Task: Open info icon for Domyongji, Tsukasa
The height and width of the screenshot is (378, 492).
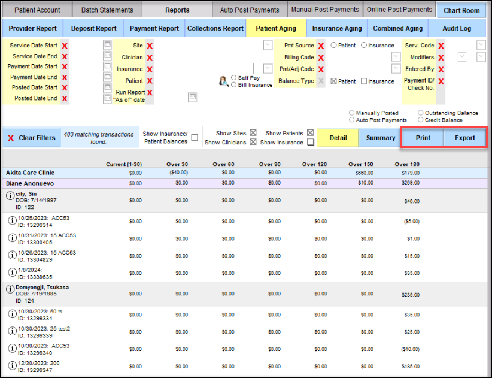Action: click(x=10, y=289)
